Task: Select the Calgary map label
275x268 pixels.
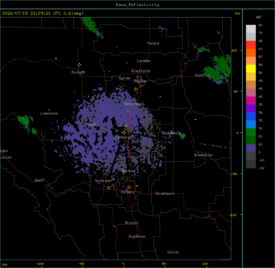Action: (127, 192)
